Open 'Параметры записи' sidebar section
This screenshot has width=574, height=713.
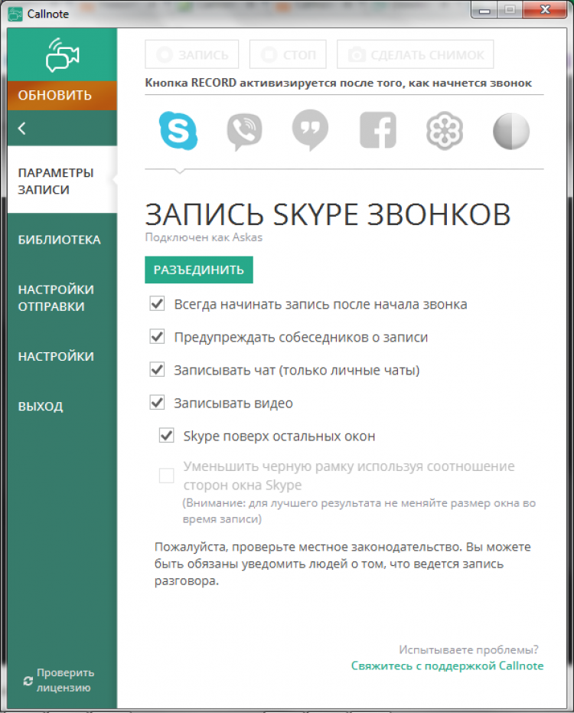coord(62,181)
